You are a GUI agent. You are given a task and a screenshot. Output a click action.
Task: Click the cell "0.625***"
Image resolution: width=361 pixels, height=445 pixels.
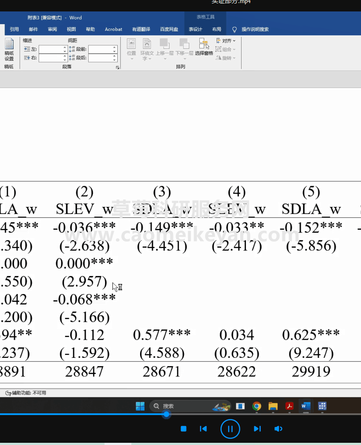point(311,335)
